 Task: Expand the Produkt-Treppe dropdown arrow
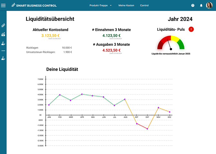point(111,5)
